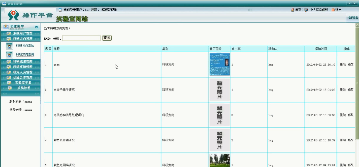Open 科研方向查询 page
This screenshot has height=167, width=359.
tap(25, 54)
